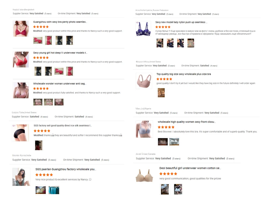267x208 pixels.
Task: Enlarge second review photo under front closure bra
Action: 174,142
